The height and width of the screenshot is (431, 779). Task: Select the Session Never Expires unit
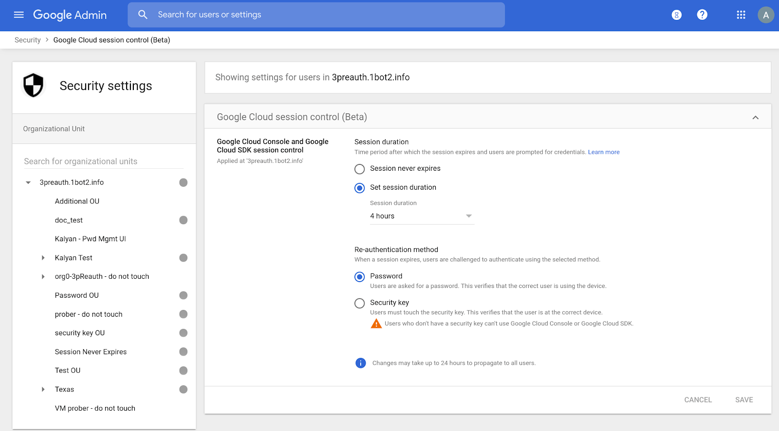click(x=91, y=352)
